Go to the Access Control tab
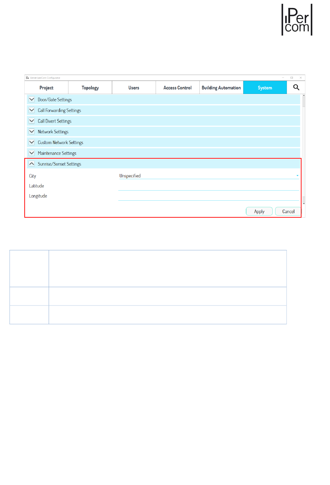 coord(178,88)
